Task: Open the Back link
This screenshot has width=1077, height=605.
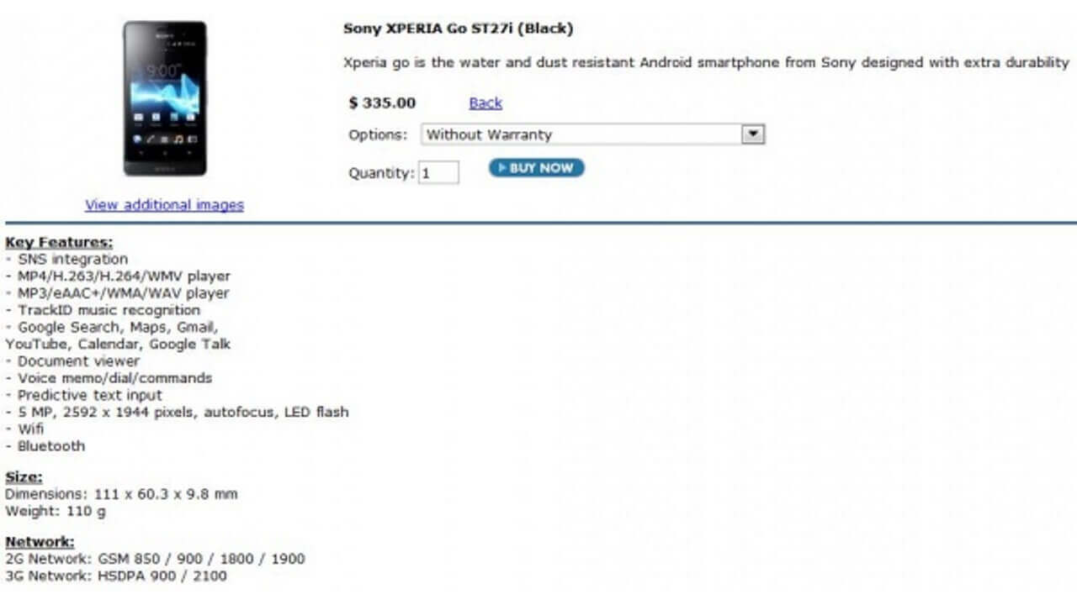Action: [x=485, y=103]
